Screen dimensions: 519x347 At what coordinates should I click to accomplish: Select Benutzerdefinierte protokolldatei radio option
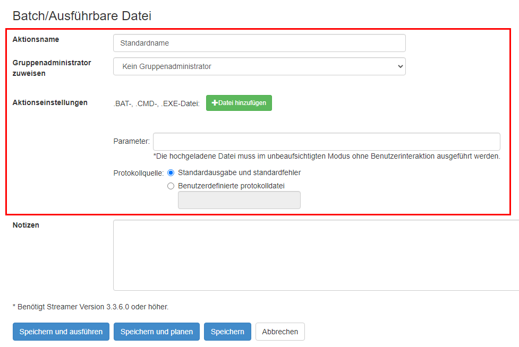tap(171, 186)
